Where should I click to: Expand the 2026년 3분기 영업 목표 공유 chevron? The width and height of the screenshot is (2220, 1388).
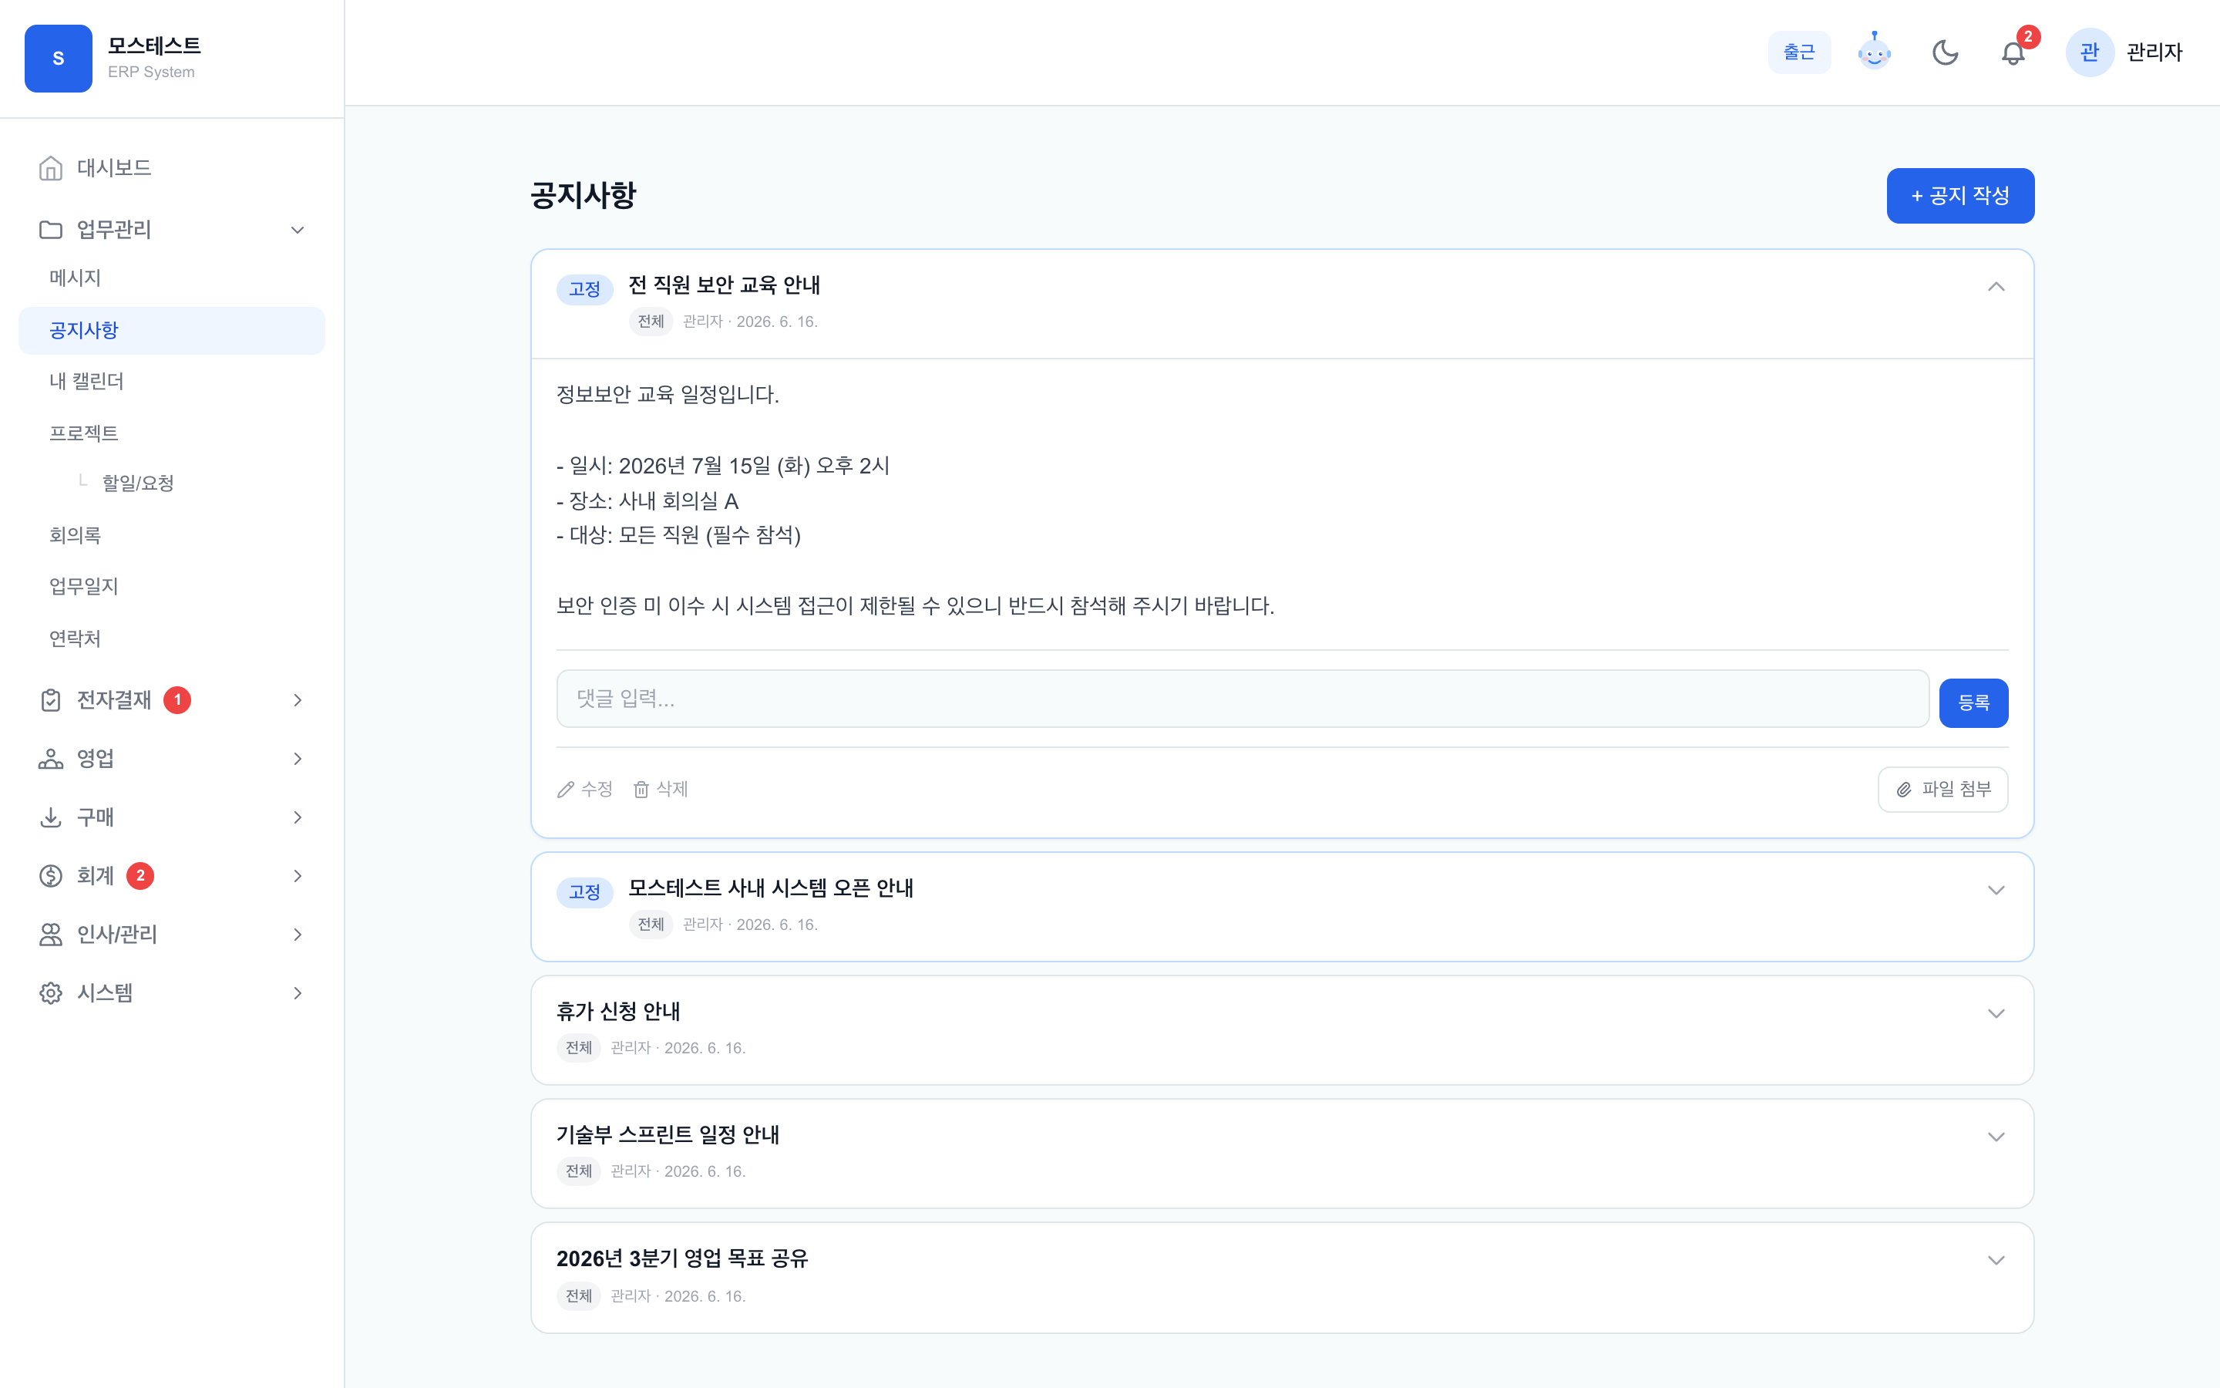(1995, 1261)
